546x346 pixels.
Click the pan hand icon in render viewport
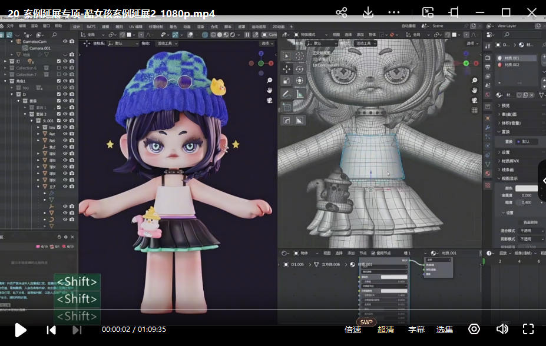pos(269,90)
